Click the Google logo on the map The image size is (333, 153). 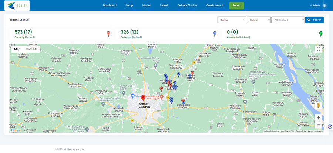[x=16, y=130]
